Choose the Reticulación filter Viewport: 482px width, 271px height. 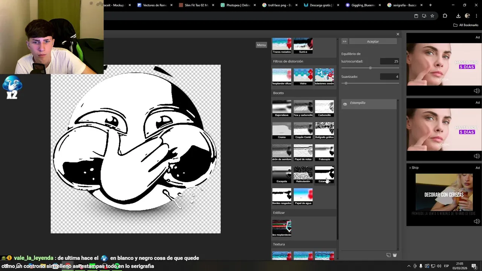point(303,175)
